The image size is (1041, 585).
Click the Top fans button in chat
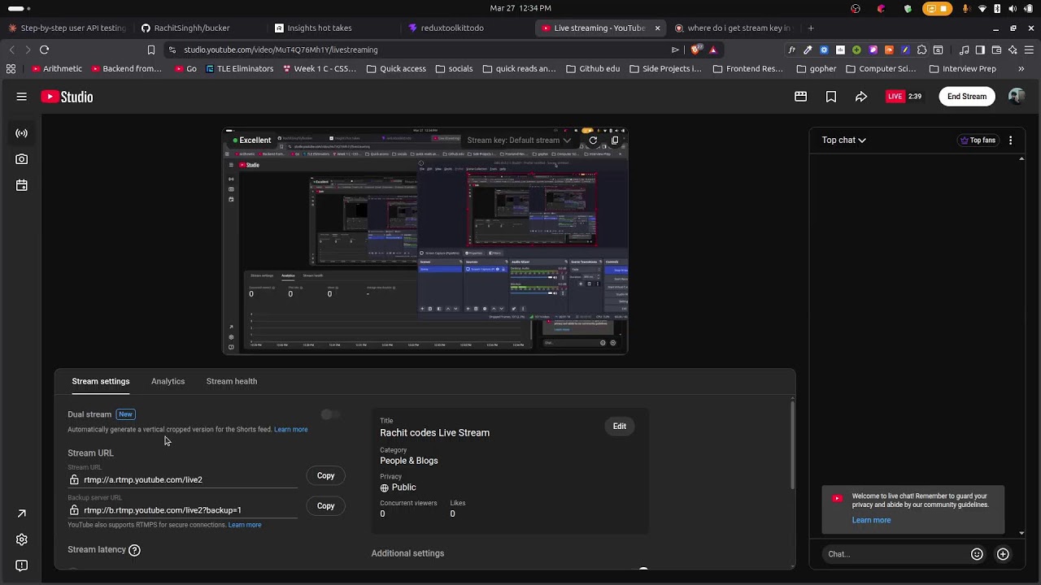[978, 141]
